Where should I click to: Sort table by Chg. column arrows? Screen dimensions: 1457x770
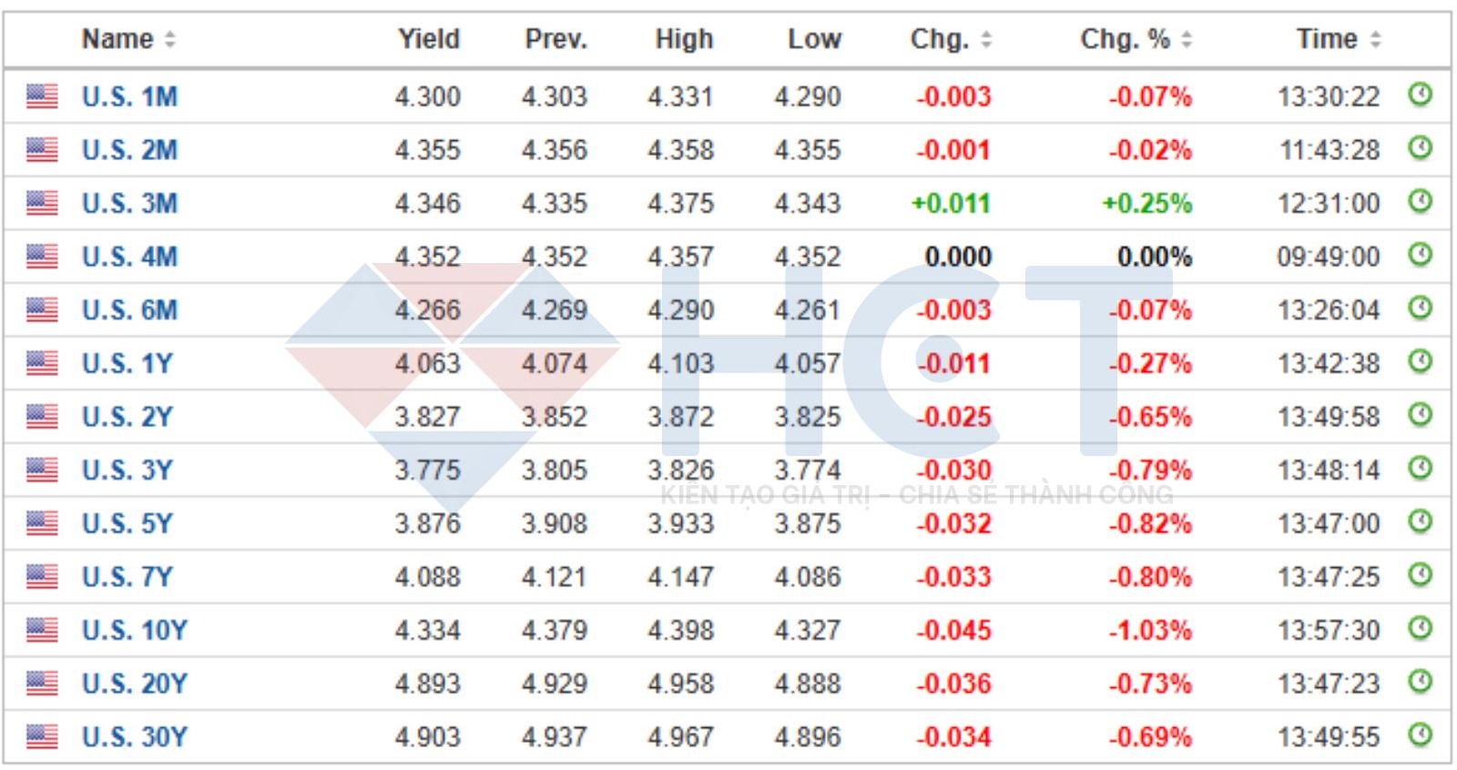986,39
